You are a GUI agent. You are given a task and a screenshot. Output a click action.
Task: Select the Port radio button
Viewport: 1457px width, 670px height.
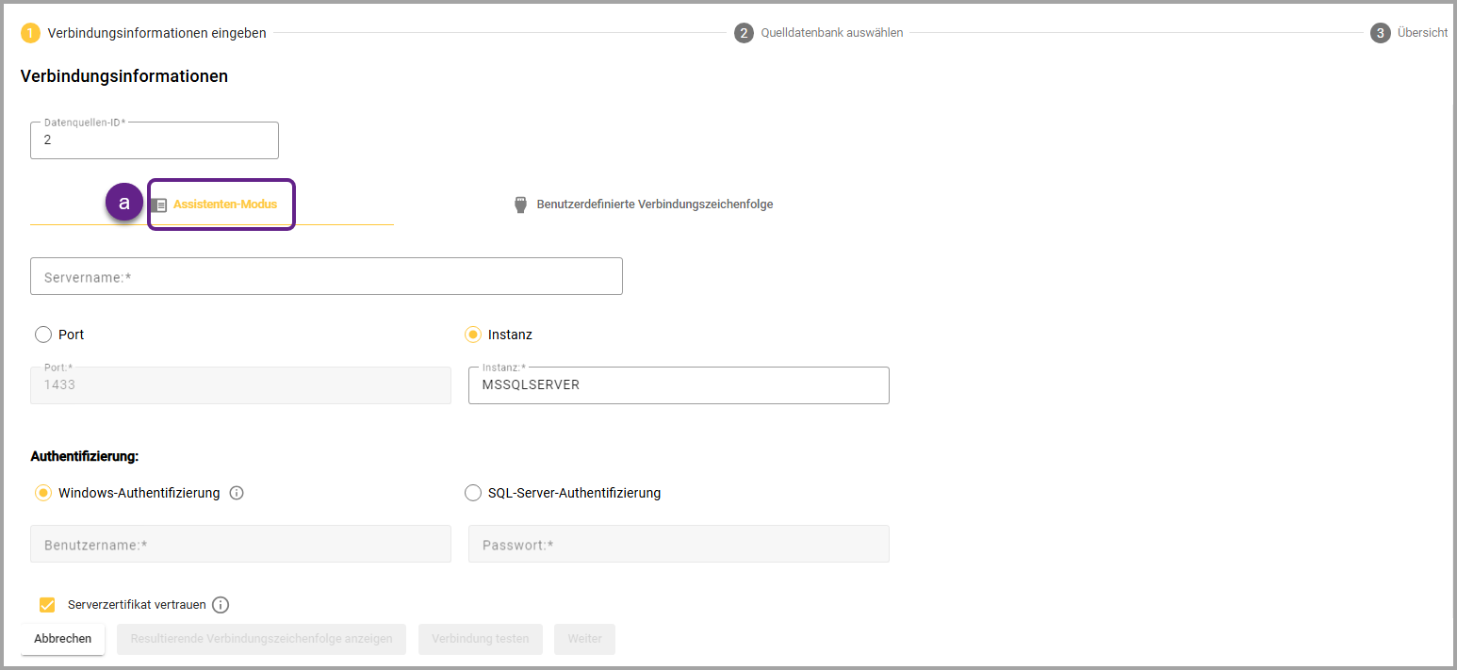click(42, 335)
